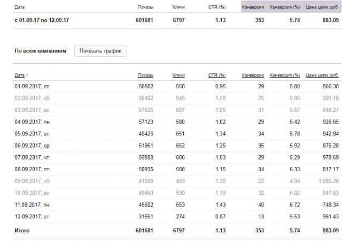Select the row date 07.09.2017, чт
Screen dimensions: 342x243
coord(32,157)
